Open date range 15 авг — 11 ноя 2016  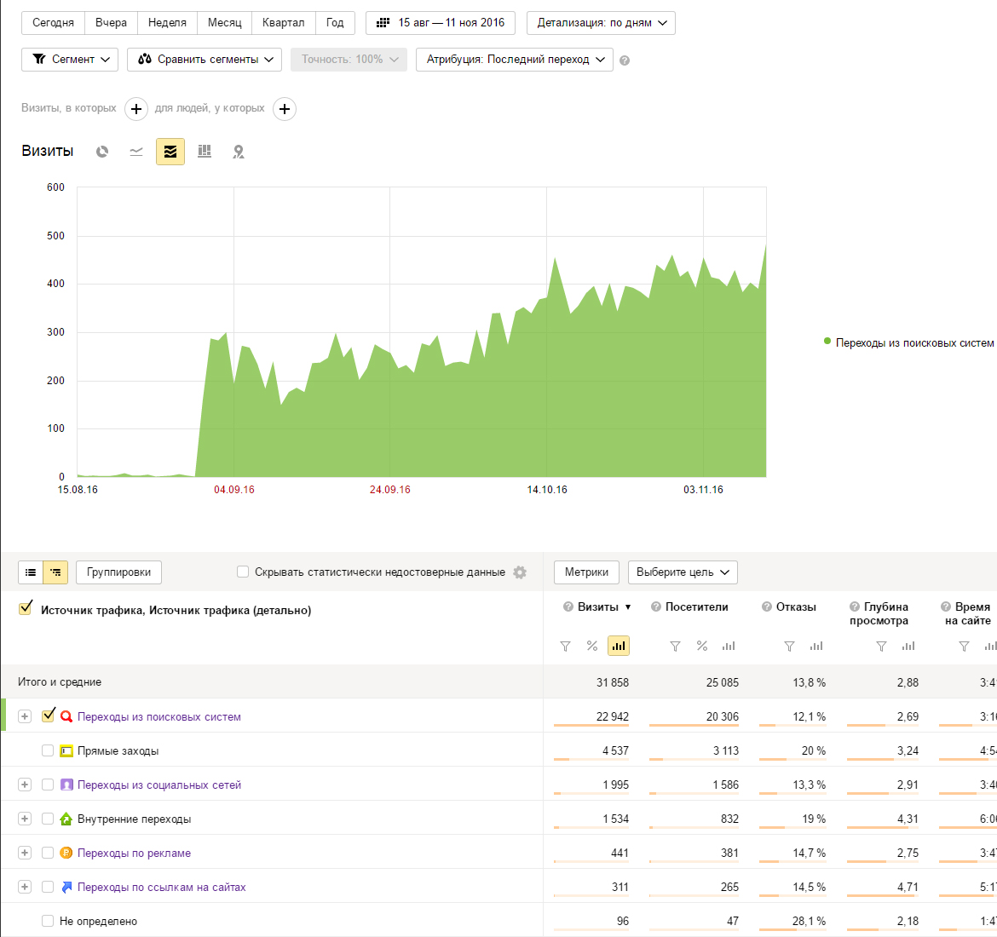click(x=441, y=23)
